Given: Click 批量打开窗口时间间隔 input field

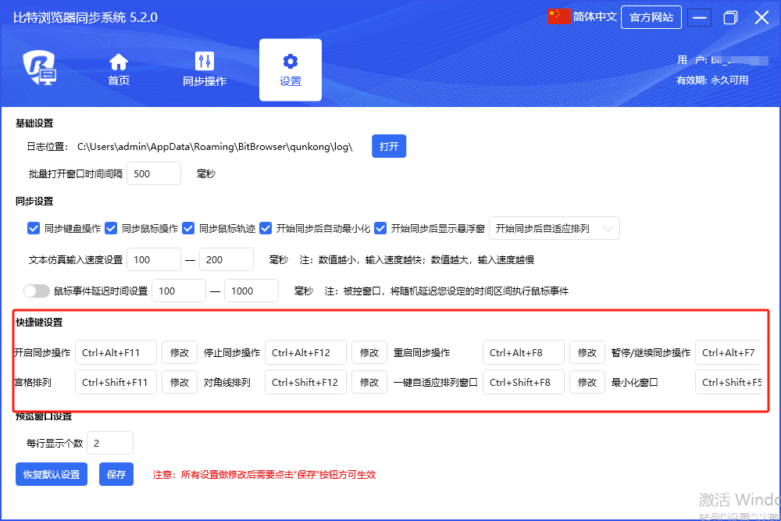Looking at the screenshot, I should tap(153, 173).
